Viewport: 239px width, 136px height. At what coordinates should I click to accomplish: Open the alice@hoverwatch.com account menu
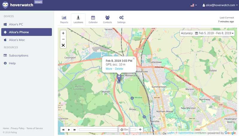tap(220, 5)
